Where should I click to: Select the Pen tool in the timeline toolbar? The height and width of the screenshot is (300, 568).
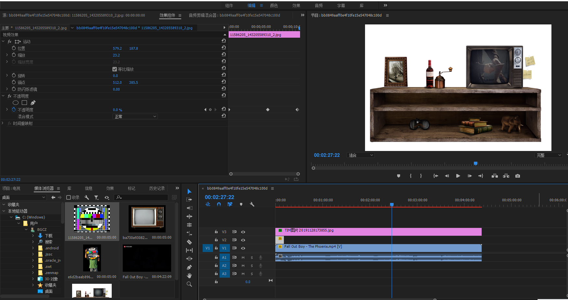[x=189, y=267]
